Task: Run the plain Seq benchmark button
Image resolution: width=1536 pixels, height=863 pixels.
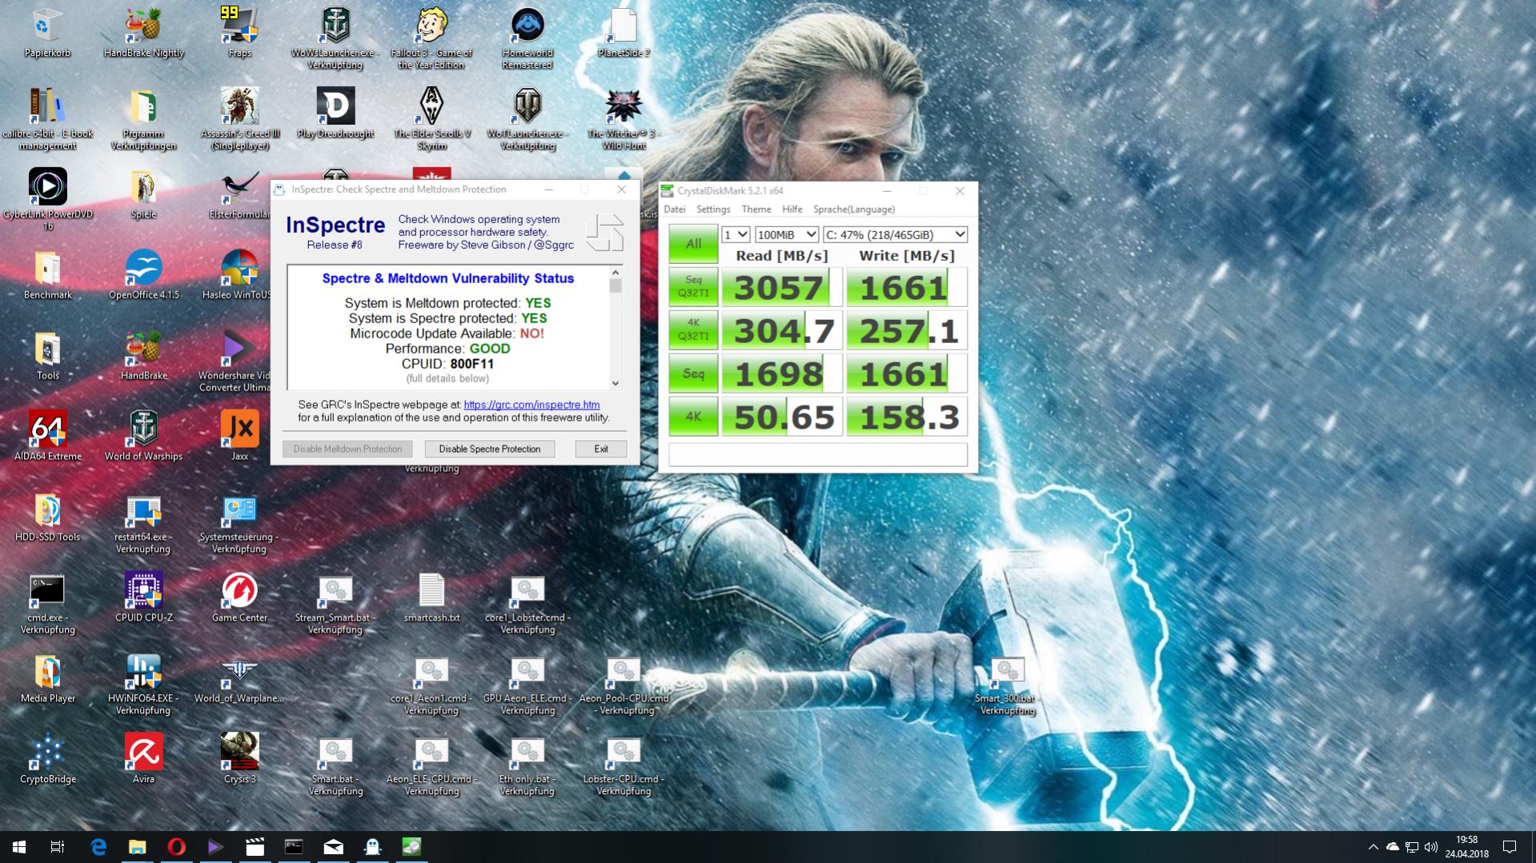Action: 693,373
